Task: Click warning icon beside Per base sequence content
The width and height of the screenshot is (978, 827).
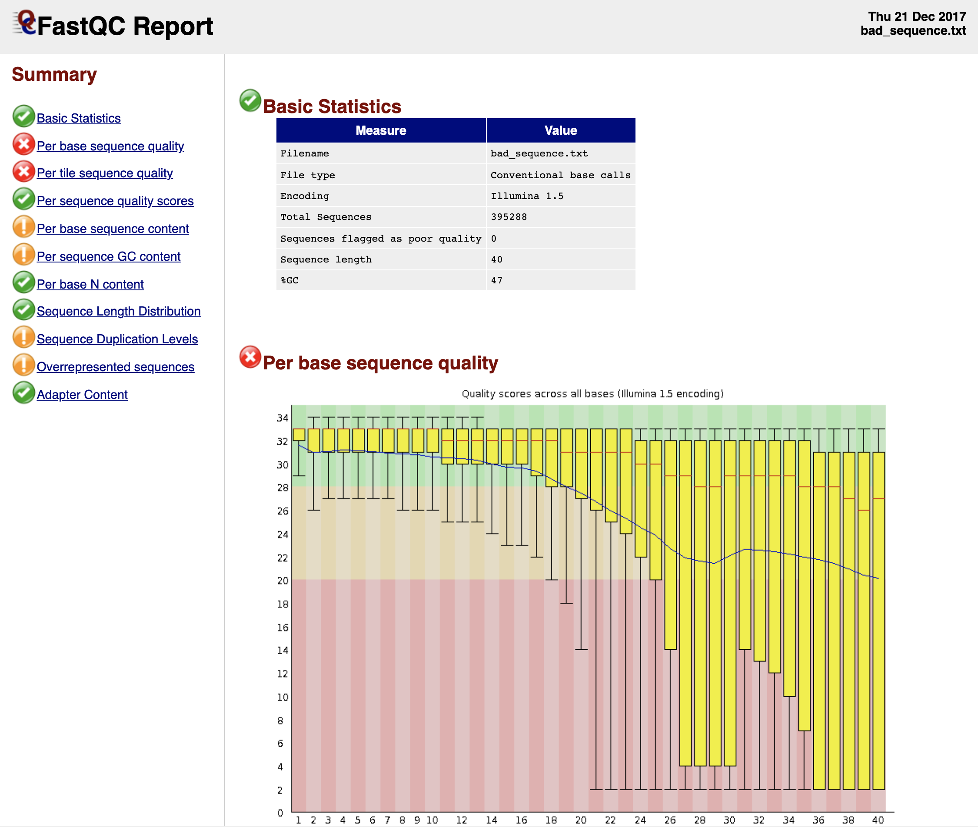Action: pos(23,227)
